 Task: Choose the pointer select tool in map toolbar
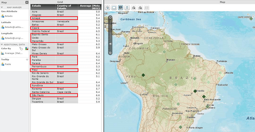tap(107, 7)
